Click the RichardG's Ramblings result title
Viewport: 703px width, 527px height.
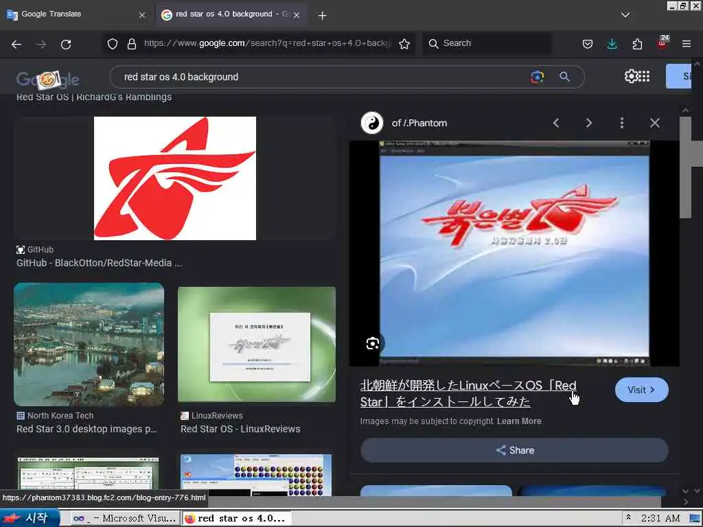tap(93, 97)
